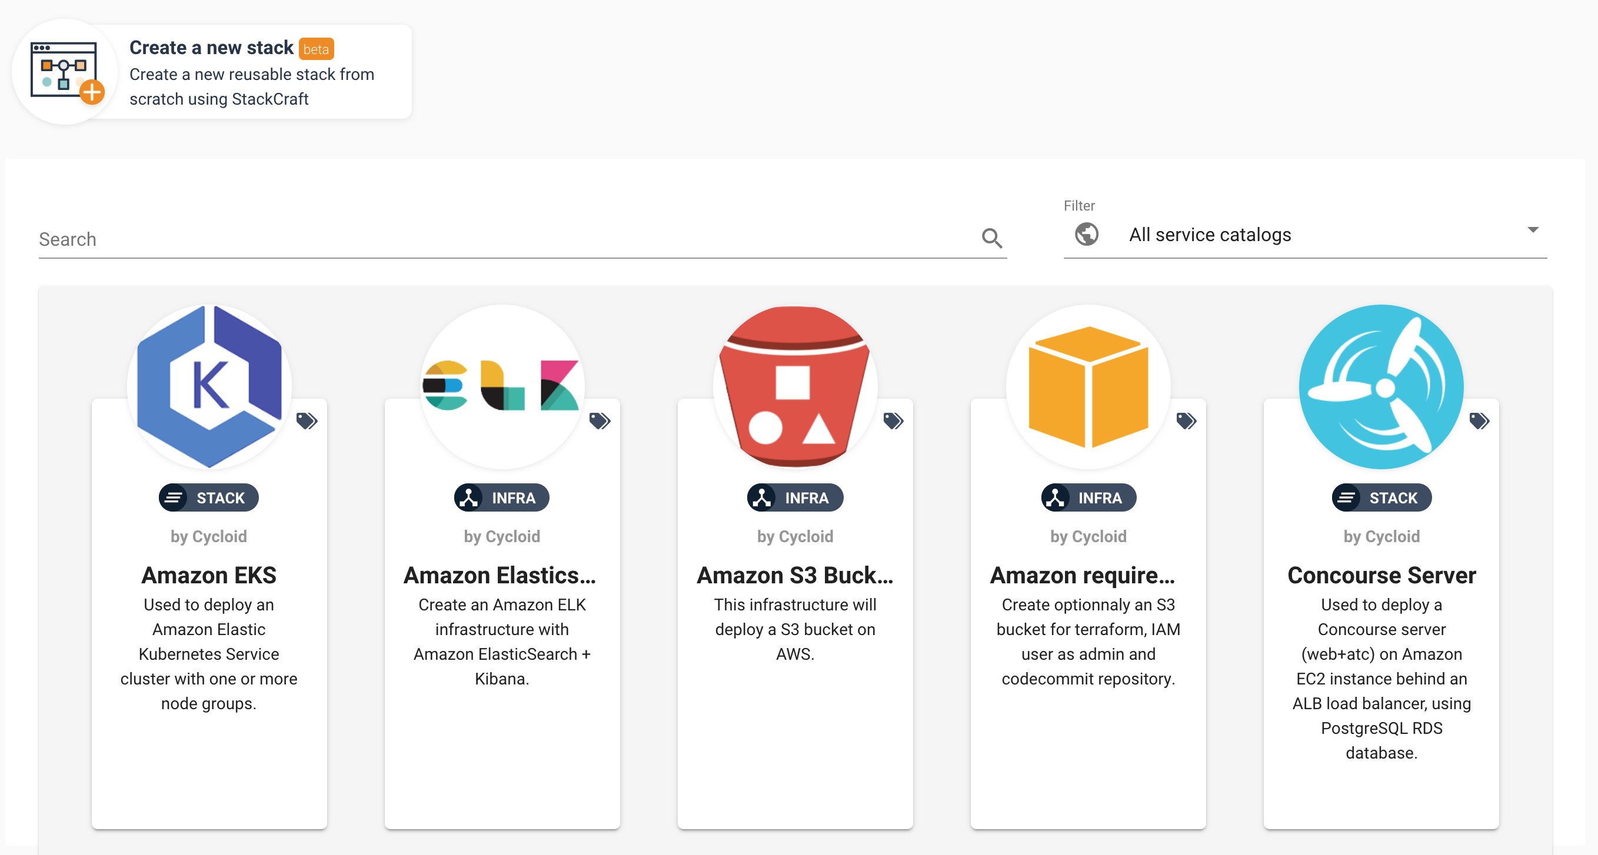Click the INFRA badge on Amazon S3 Bucket
The image size is (1598, 855).
[x=795, y=497]
